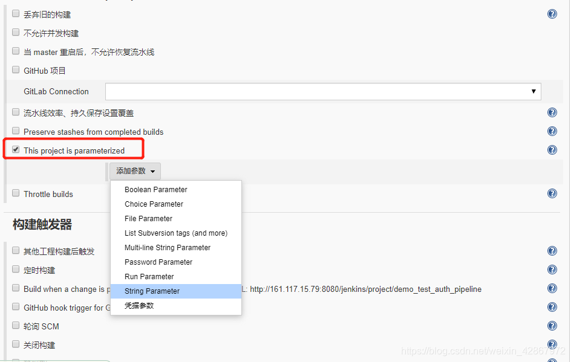Enable 丢弃旧的构建 checkbox
Screen dimensions: 571x362
(16, 13)
